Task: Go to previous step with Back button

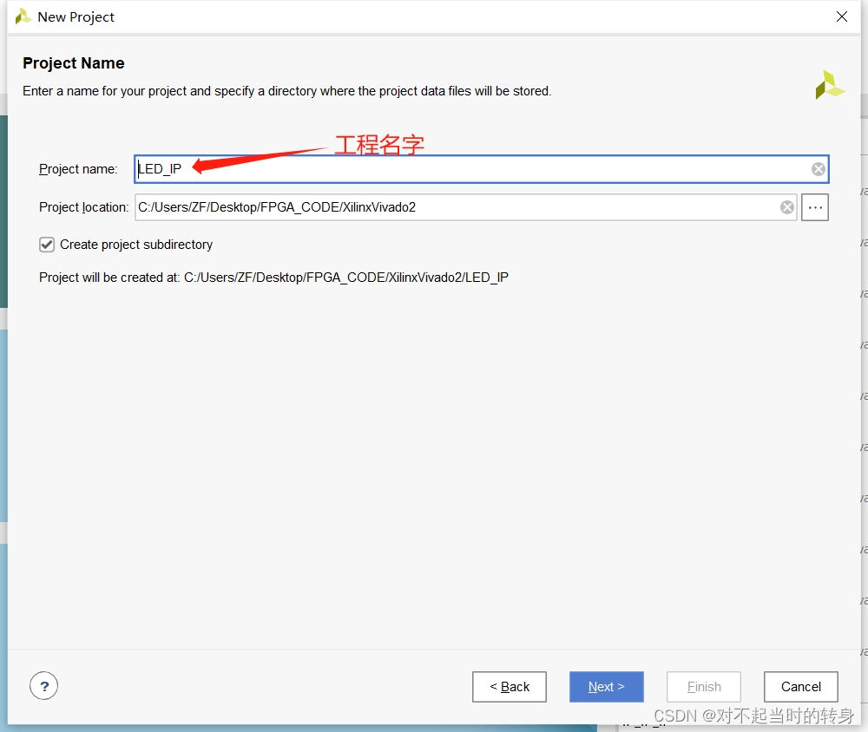Action: click(x=510, y=687)
